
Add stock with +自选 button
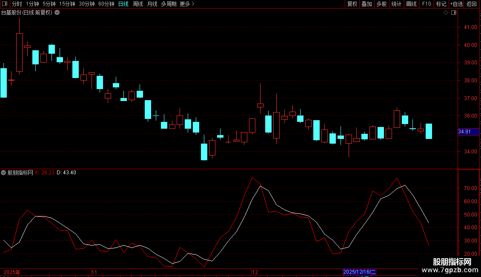[456, 4]
